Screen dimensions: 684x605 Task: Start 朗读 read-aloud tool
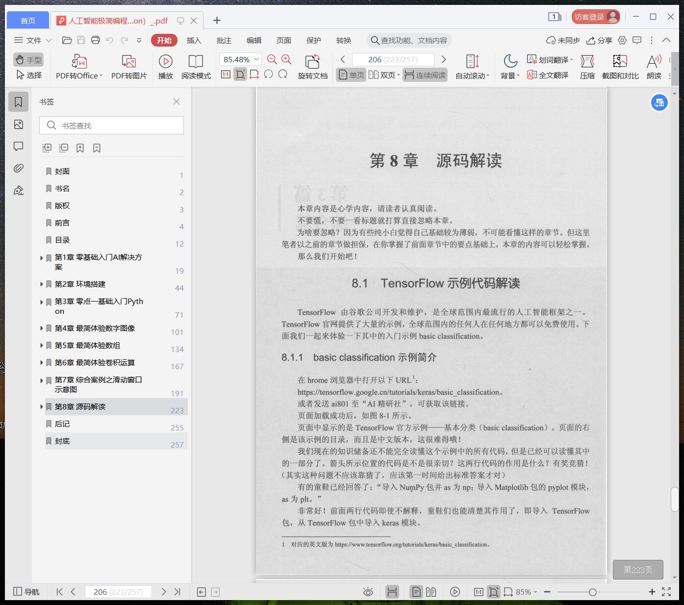pyautogui.click(x=654, y=67)
